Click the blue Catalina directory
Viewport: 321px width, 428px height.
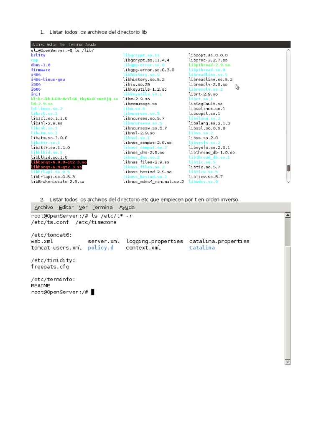[x=202, y=247]
